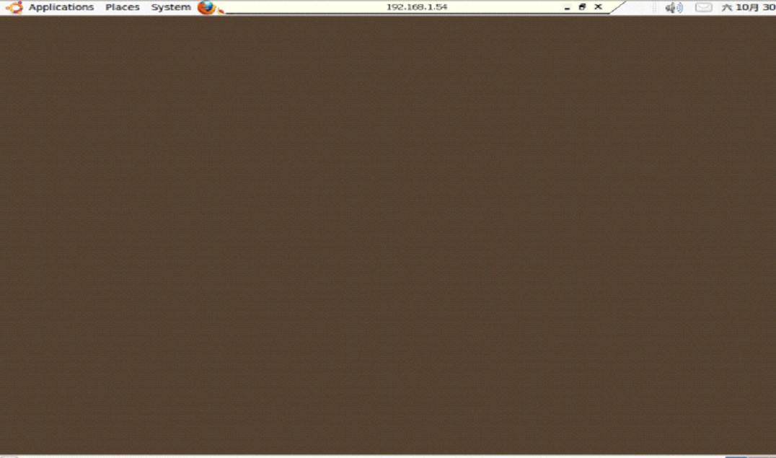
Task: Minimize the 192.168.1.54 remote session bar
Action: (x=567, y=7)
